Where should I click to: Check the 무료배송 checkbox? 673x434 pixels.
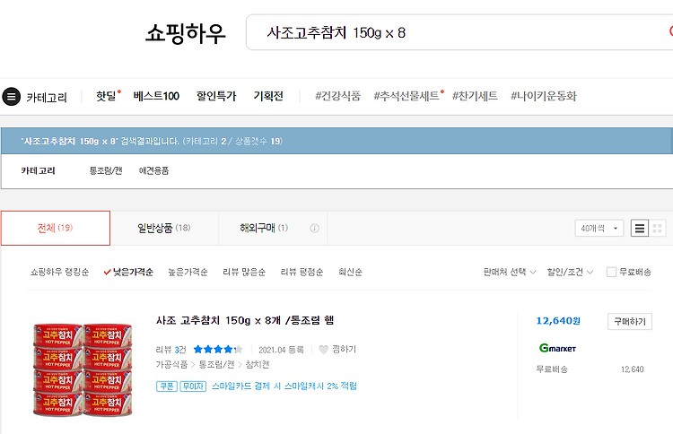tap(611, 272)
